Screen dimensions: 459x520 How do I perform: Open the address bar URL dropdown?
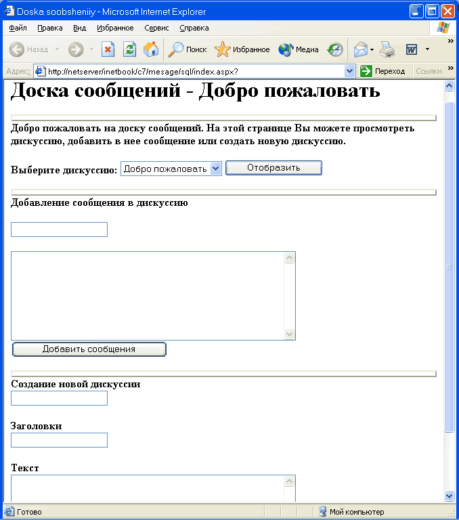point(349,71)
